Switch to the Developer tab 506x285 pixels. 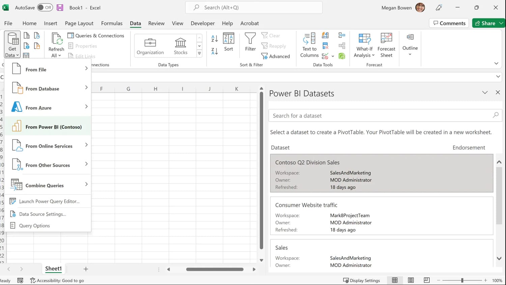pyautogui.click(x=202, y=23)
